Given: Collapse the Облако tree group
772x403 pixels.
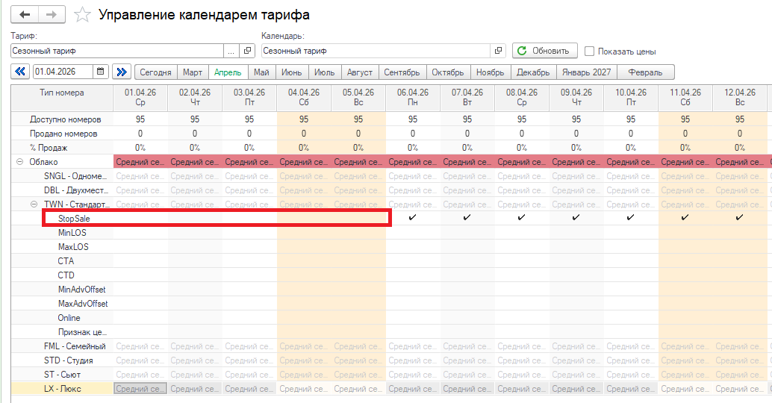Looking at the screenshot, I should tap(19, 161).
